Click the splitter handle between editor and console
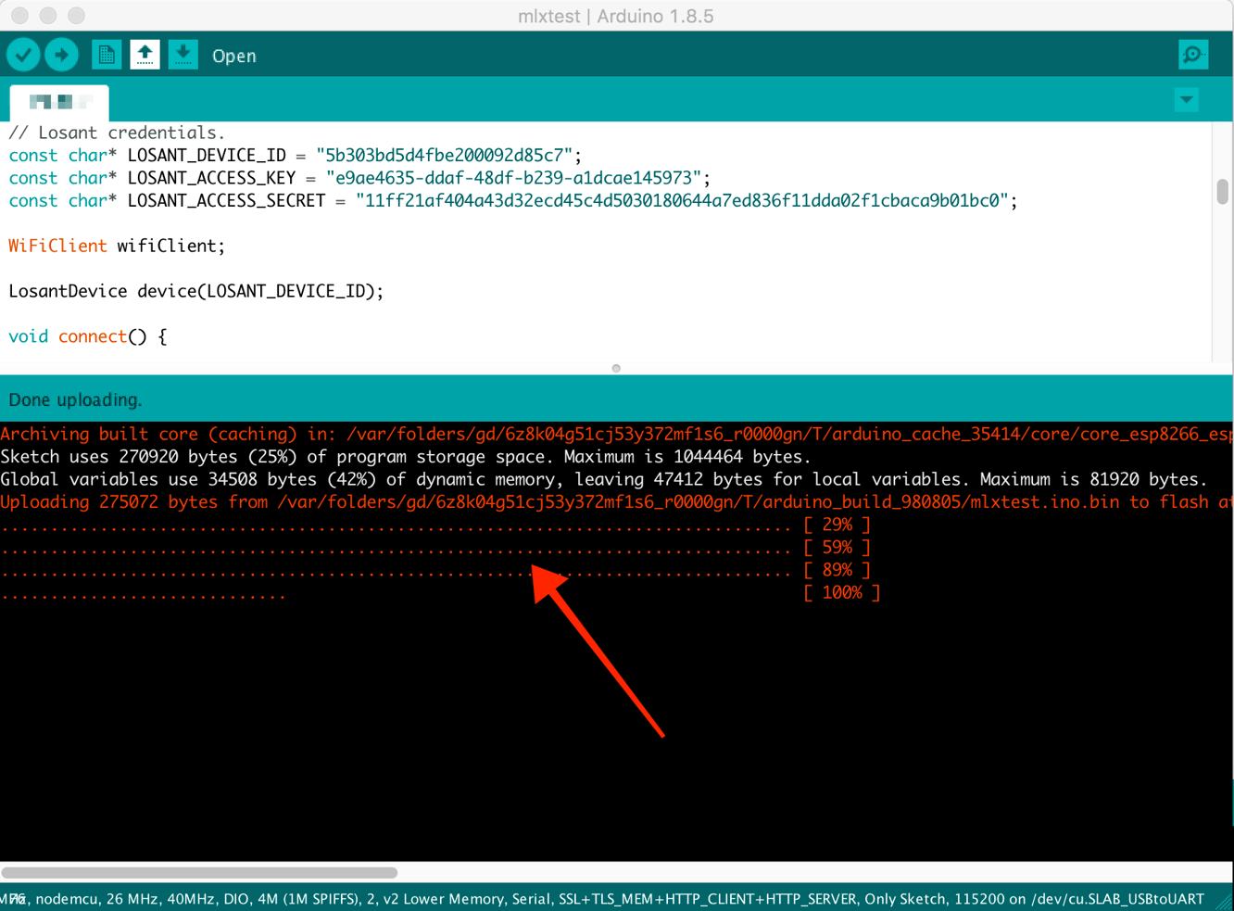Image resolution: width=1234 pixels, height=911 pixels. click(x=616, y=368)
